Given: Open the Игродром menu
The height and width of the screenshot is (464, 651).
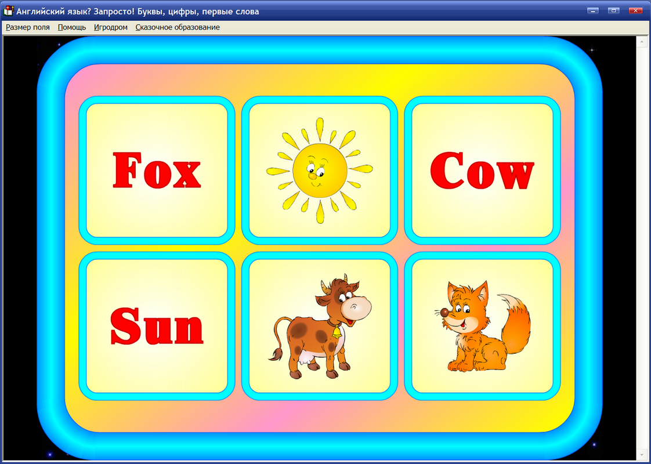Looking at the screenshot, I should 110,27.
